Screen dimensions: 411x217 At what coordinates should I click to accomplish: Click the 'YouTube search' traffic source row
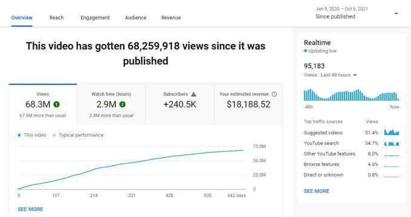(351, 143)
